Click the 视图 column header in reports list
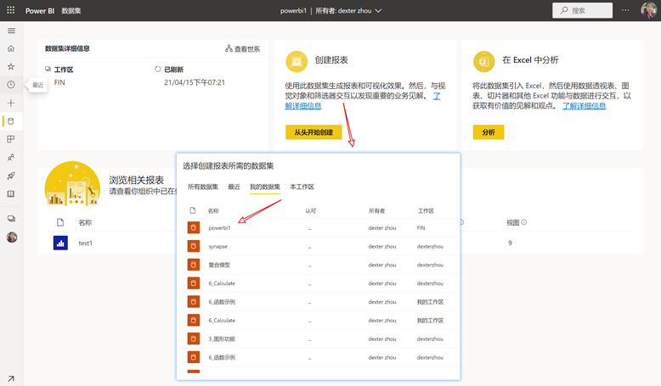The width and height of the screenshot is (661, 386). (513, 222)
